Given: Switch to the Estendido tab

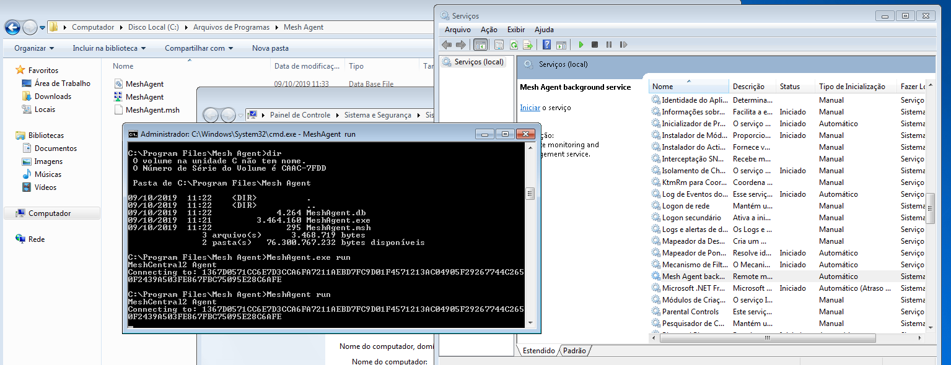Looking at the screenshot, I should pos(538,351).
